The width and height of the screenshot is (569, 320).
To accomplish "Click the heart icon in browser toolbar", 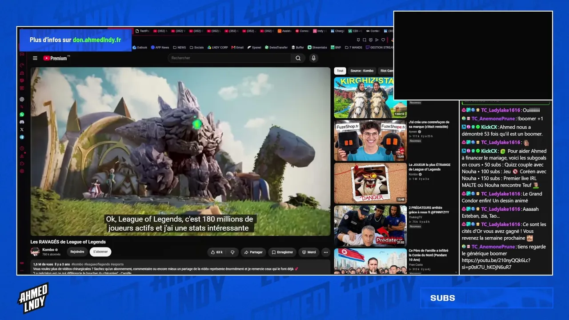I will coord(383,40).
